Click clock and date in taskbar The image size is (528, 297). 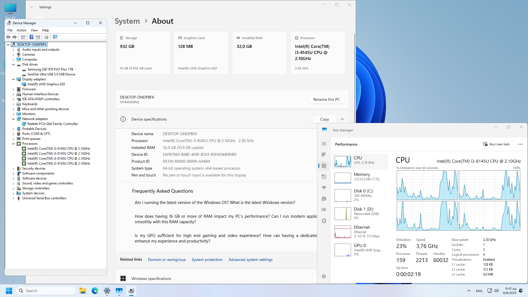coord(510,291)
